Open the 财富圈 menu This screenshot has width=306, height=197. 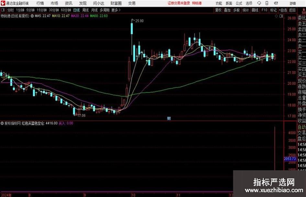point(116,3)
